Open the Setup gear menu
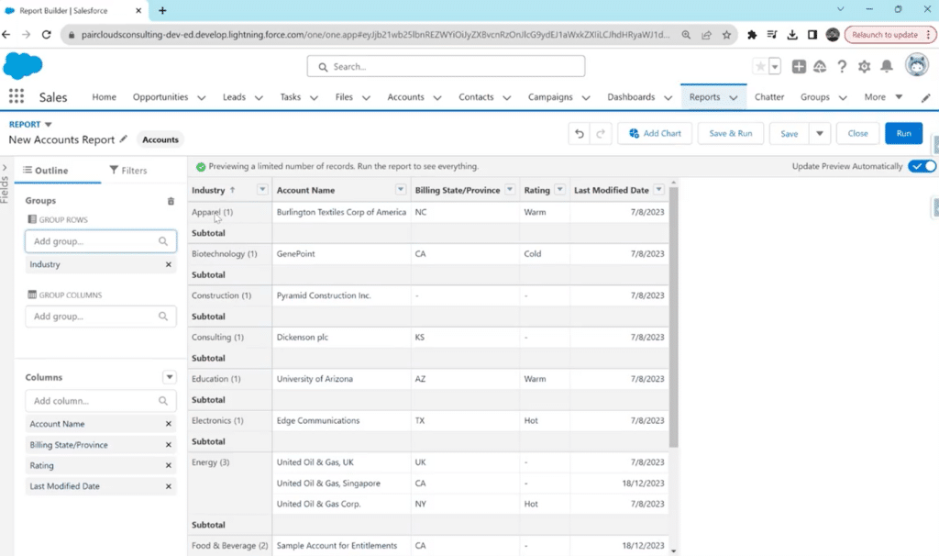 [x=864, y=66]
